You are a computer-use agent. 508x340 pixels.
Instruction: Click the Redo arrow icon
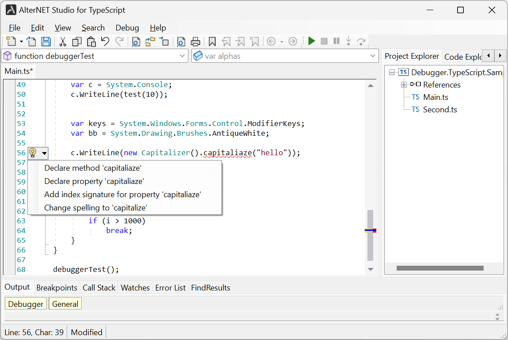pyautogui.click(x=119, y=42)
